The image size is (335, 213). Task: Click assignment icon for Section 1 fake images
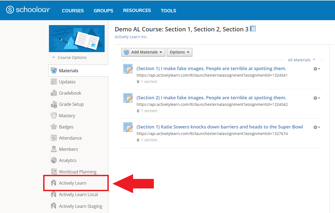[128, 69]
